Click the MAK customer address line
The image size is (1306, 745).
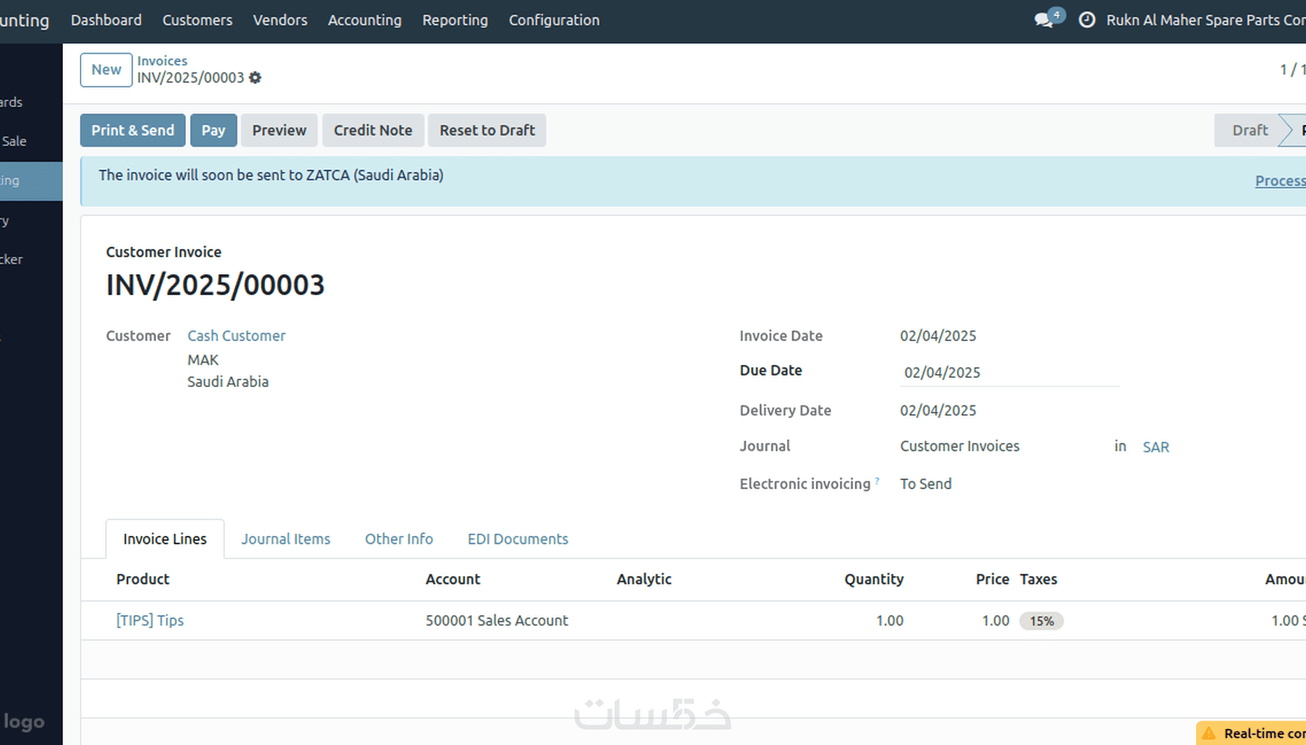(203, 360)
